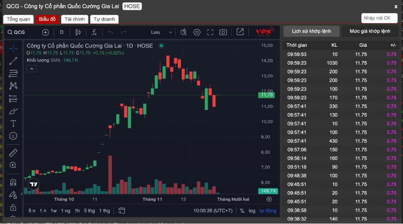Toggle the percent scale
Viewport: 403px width, 224px height.
pyautogui.click(x=242, y=211)
